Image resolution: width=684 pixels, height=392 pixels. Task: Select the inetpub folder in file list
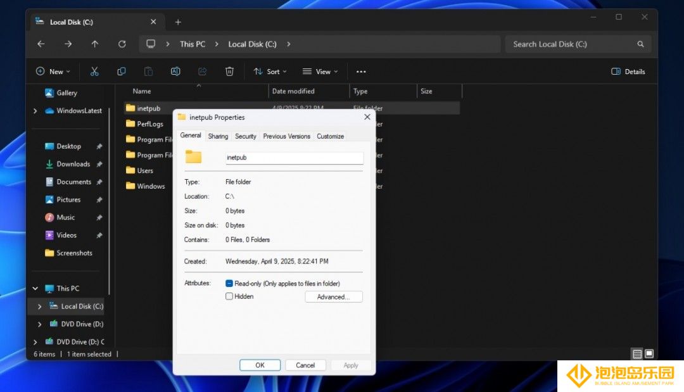[148, 108]
